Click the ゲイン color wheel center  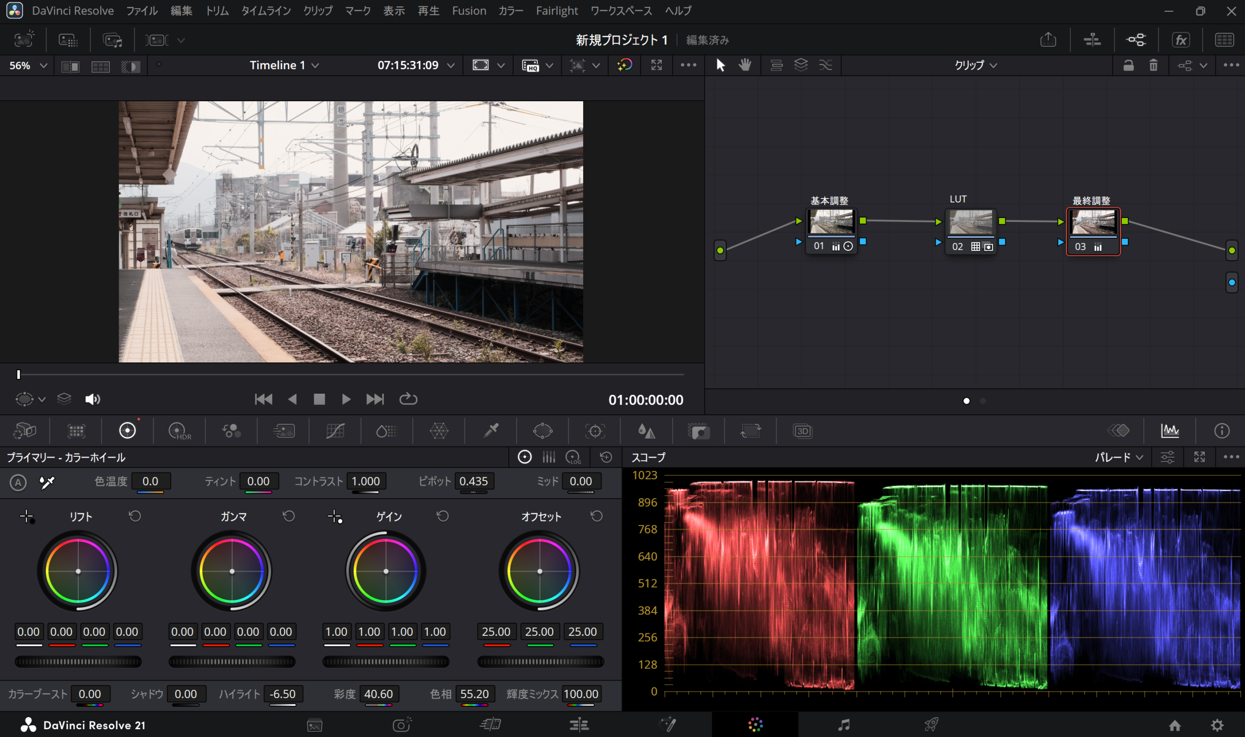(386, 572)
